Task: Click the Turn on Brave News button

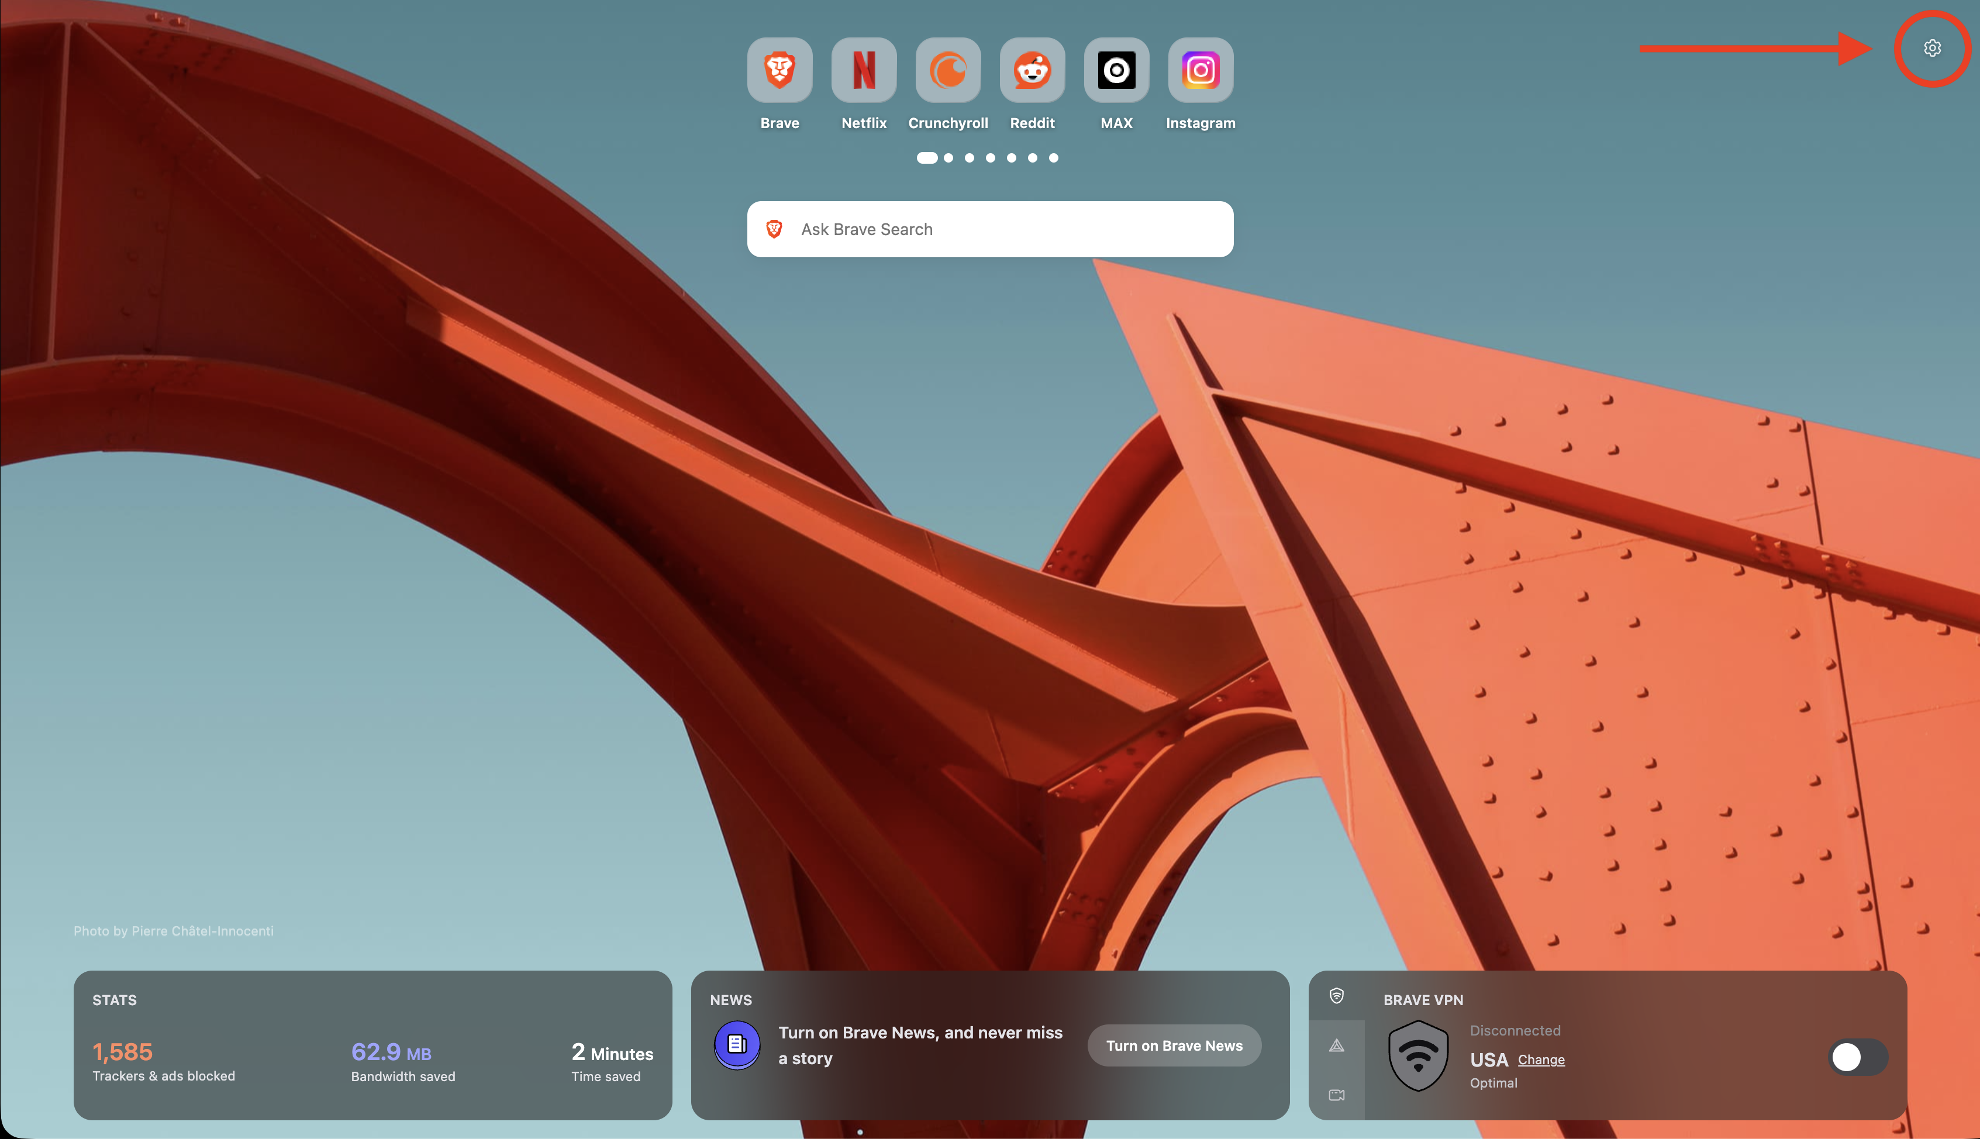Action: (x=1174, y=1045)
